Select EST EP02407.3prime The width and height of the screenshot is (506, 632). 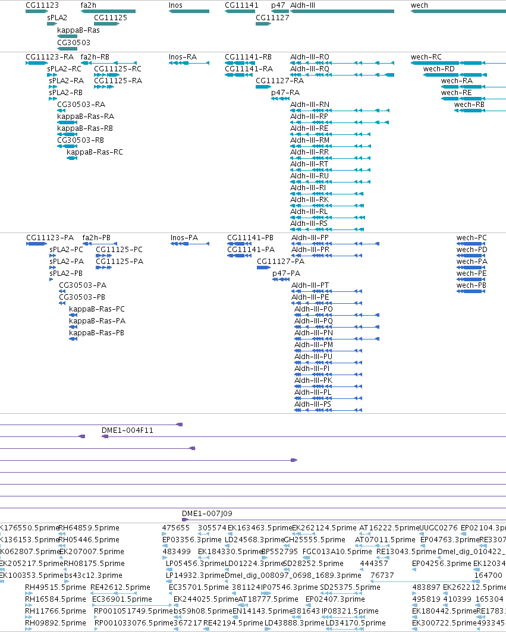tap(335, 599)
